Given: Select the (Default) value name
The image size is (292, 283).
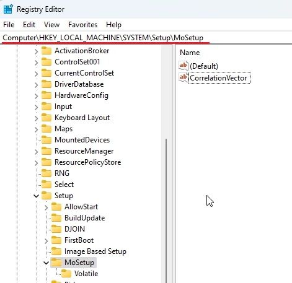Looking at the screenshot, I should [x=204, y=66].
